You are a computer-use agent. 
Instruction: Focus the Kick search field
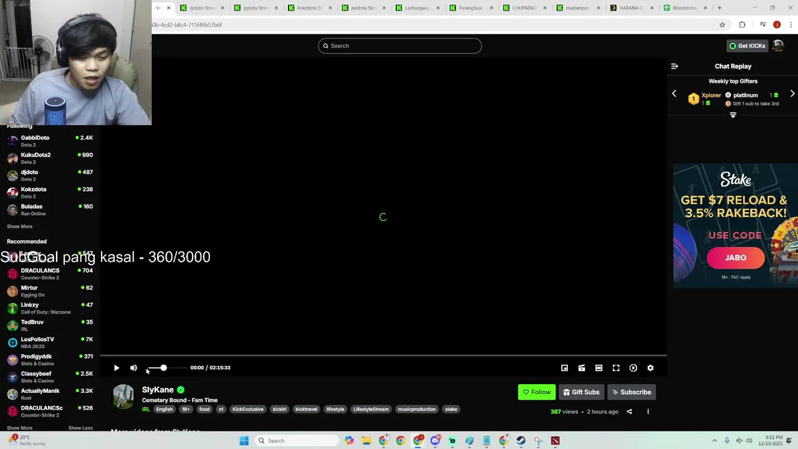[400, 46]
